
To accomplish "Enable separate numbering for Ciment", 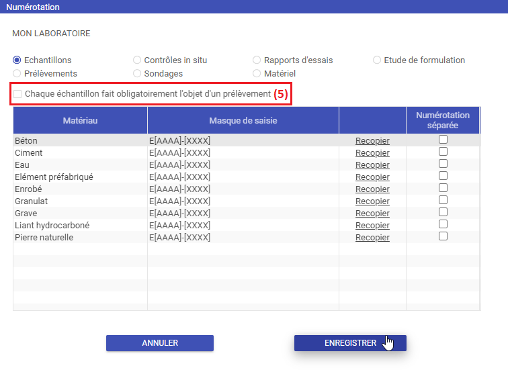I will [x=443, y=152].
